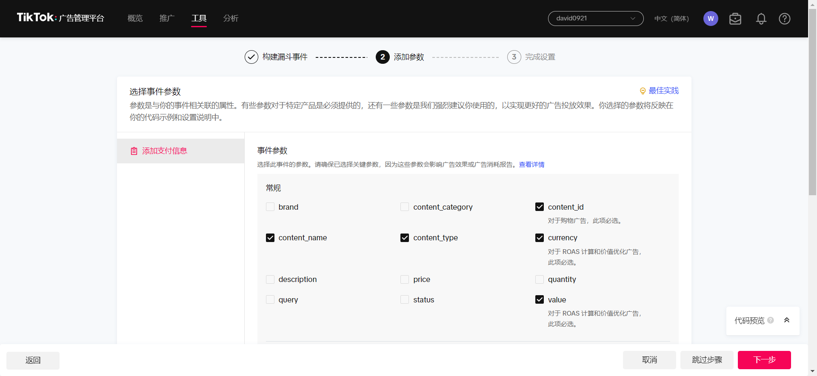817x376 pixels.
Task: Open the notification bell icon
Action: [761, 19]
